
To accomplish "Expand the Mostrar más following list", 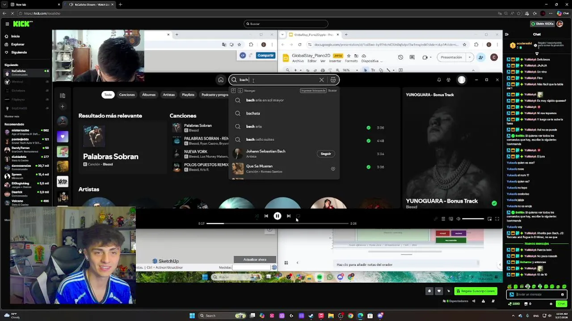I will pos(12,116).
